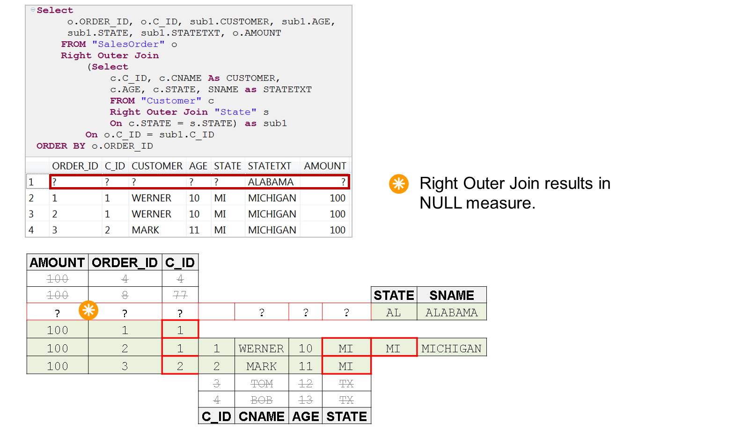Click the AL cell in the State table

[393, 313]
